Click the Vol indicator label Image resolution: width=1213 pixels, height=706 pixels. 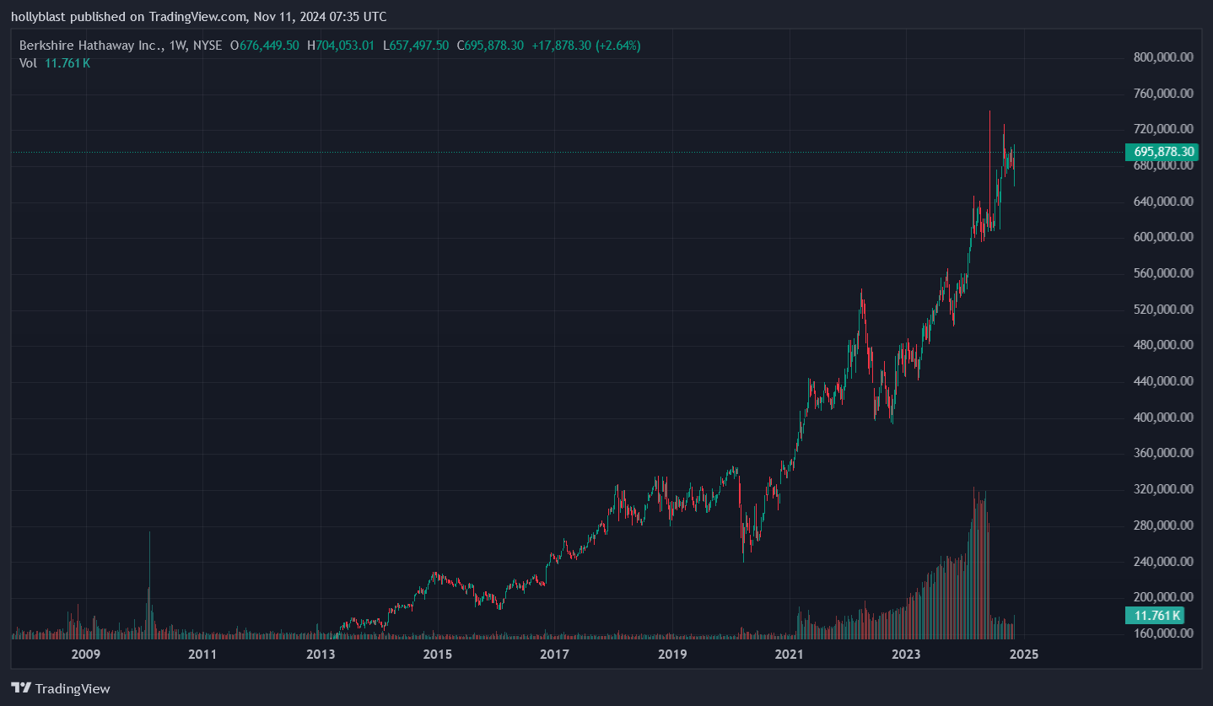[x=28, y=63]
